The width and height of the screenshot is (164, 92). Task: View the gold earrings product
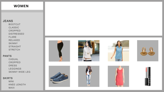point(148,51)
